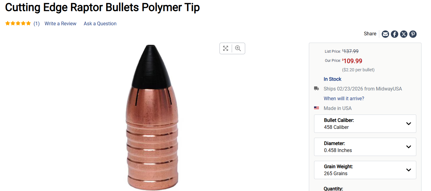Zoom in on bullet image
The height and width of the screenshot is (191, 431).
(238, 48)
